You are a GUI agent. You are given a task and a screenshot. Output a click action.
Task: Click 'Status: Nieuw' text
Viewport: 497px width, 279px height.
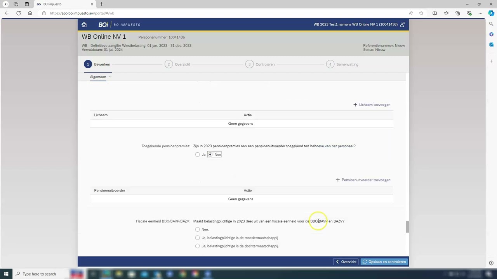pyautogui.click(x=374, y=50)
